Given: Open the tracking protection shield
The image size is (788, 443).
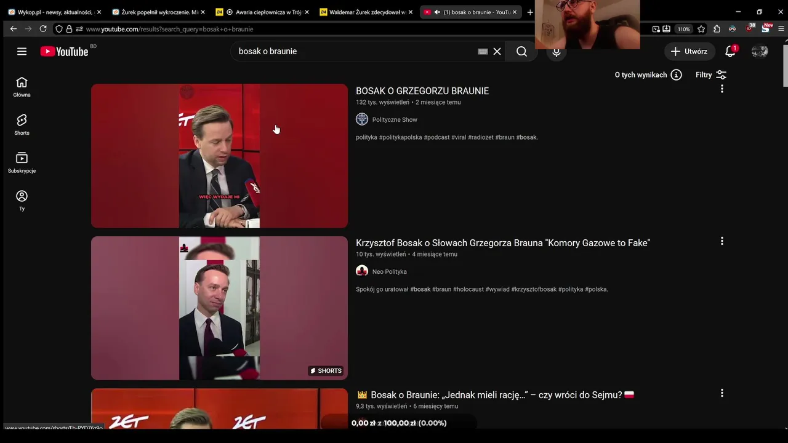Looking at the screenshot, I should pyautogui.click(x=59, y=29).
